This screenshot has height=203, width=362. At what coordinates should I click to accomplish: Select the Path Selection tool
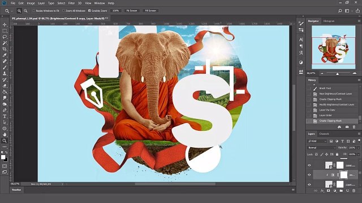5,122
